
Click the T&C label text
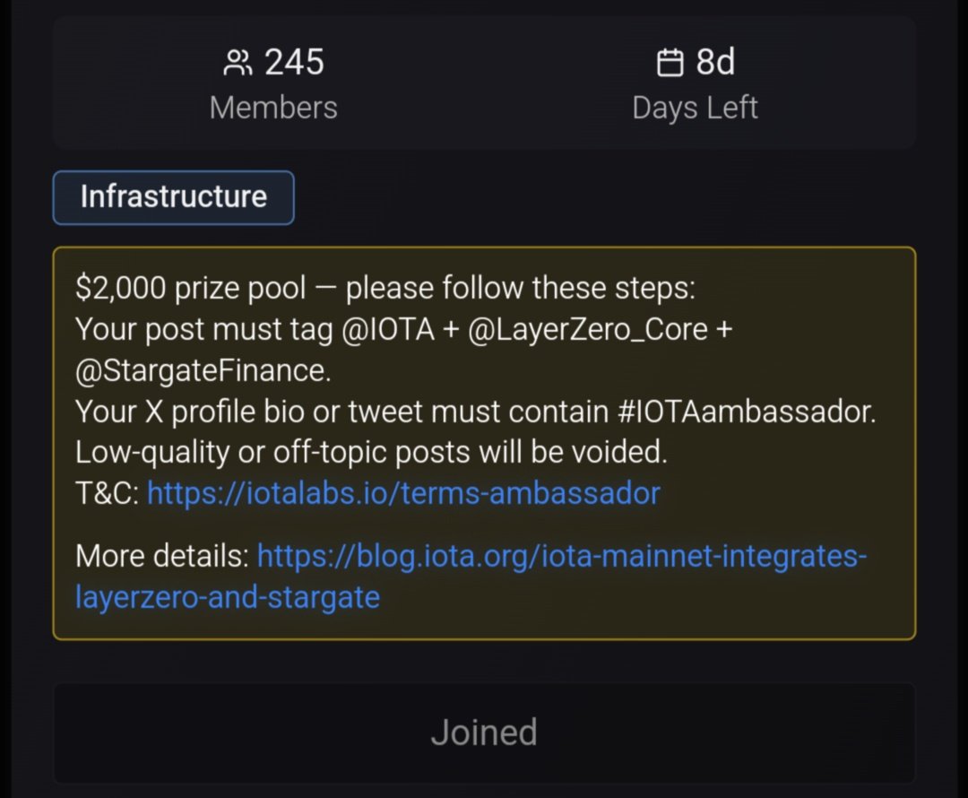tap(107, 493)
